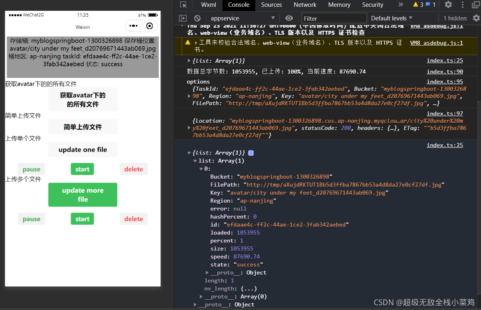Viewport: 481px width, 310px height.
Task: Click the speed: 87690.74 property
Action: tap(235, 256)
